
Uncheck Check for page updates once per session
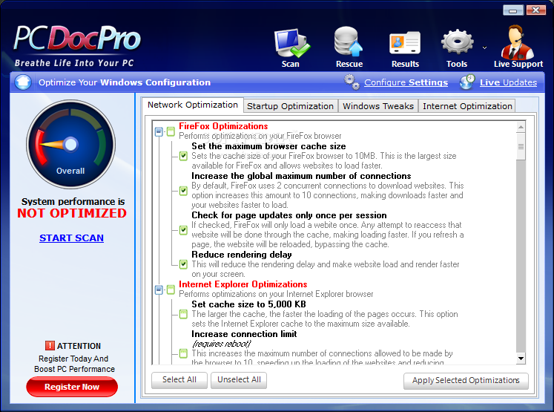183,230
